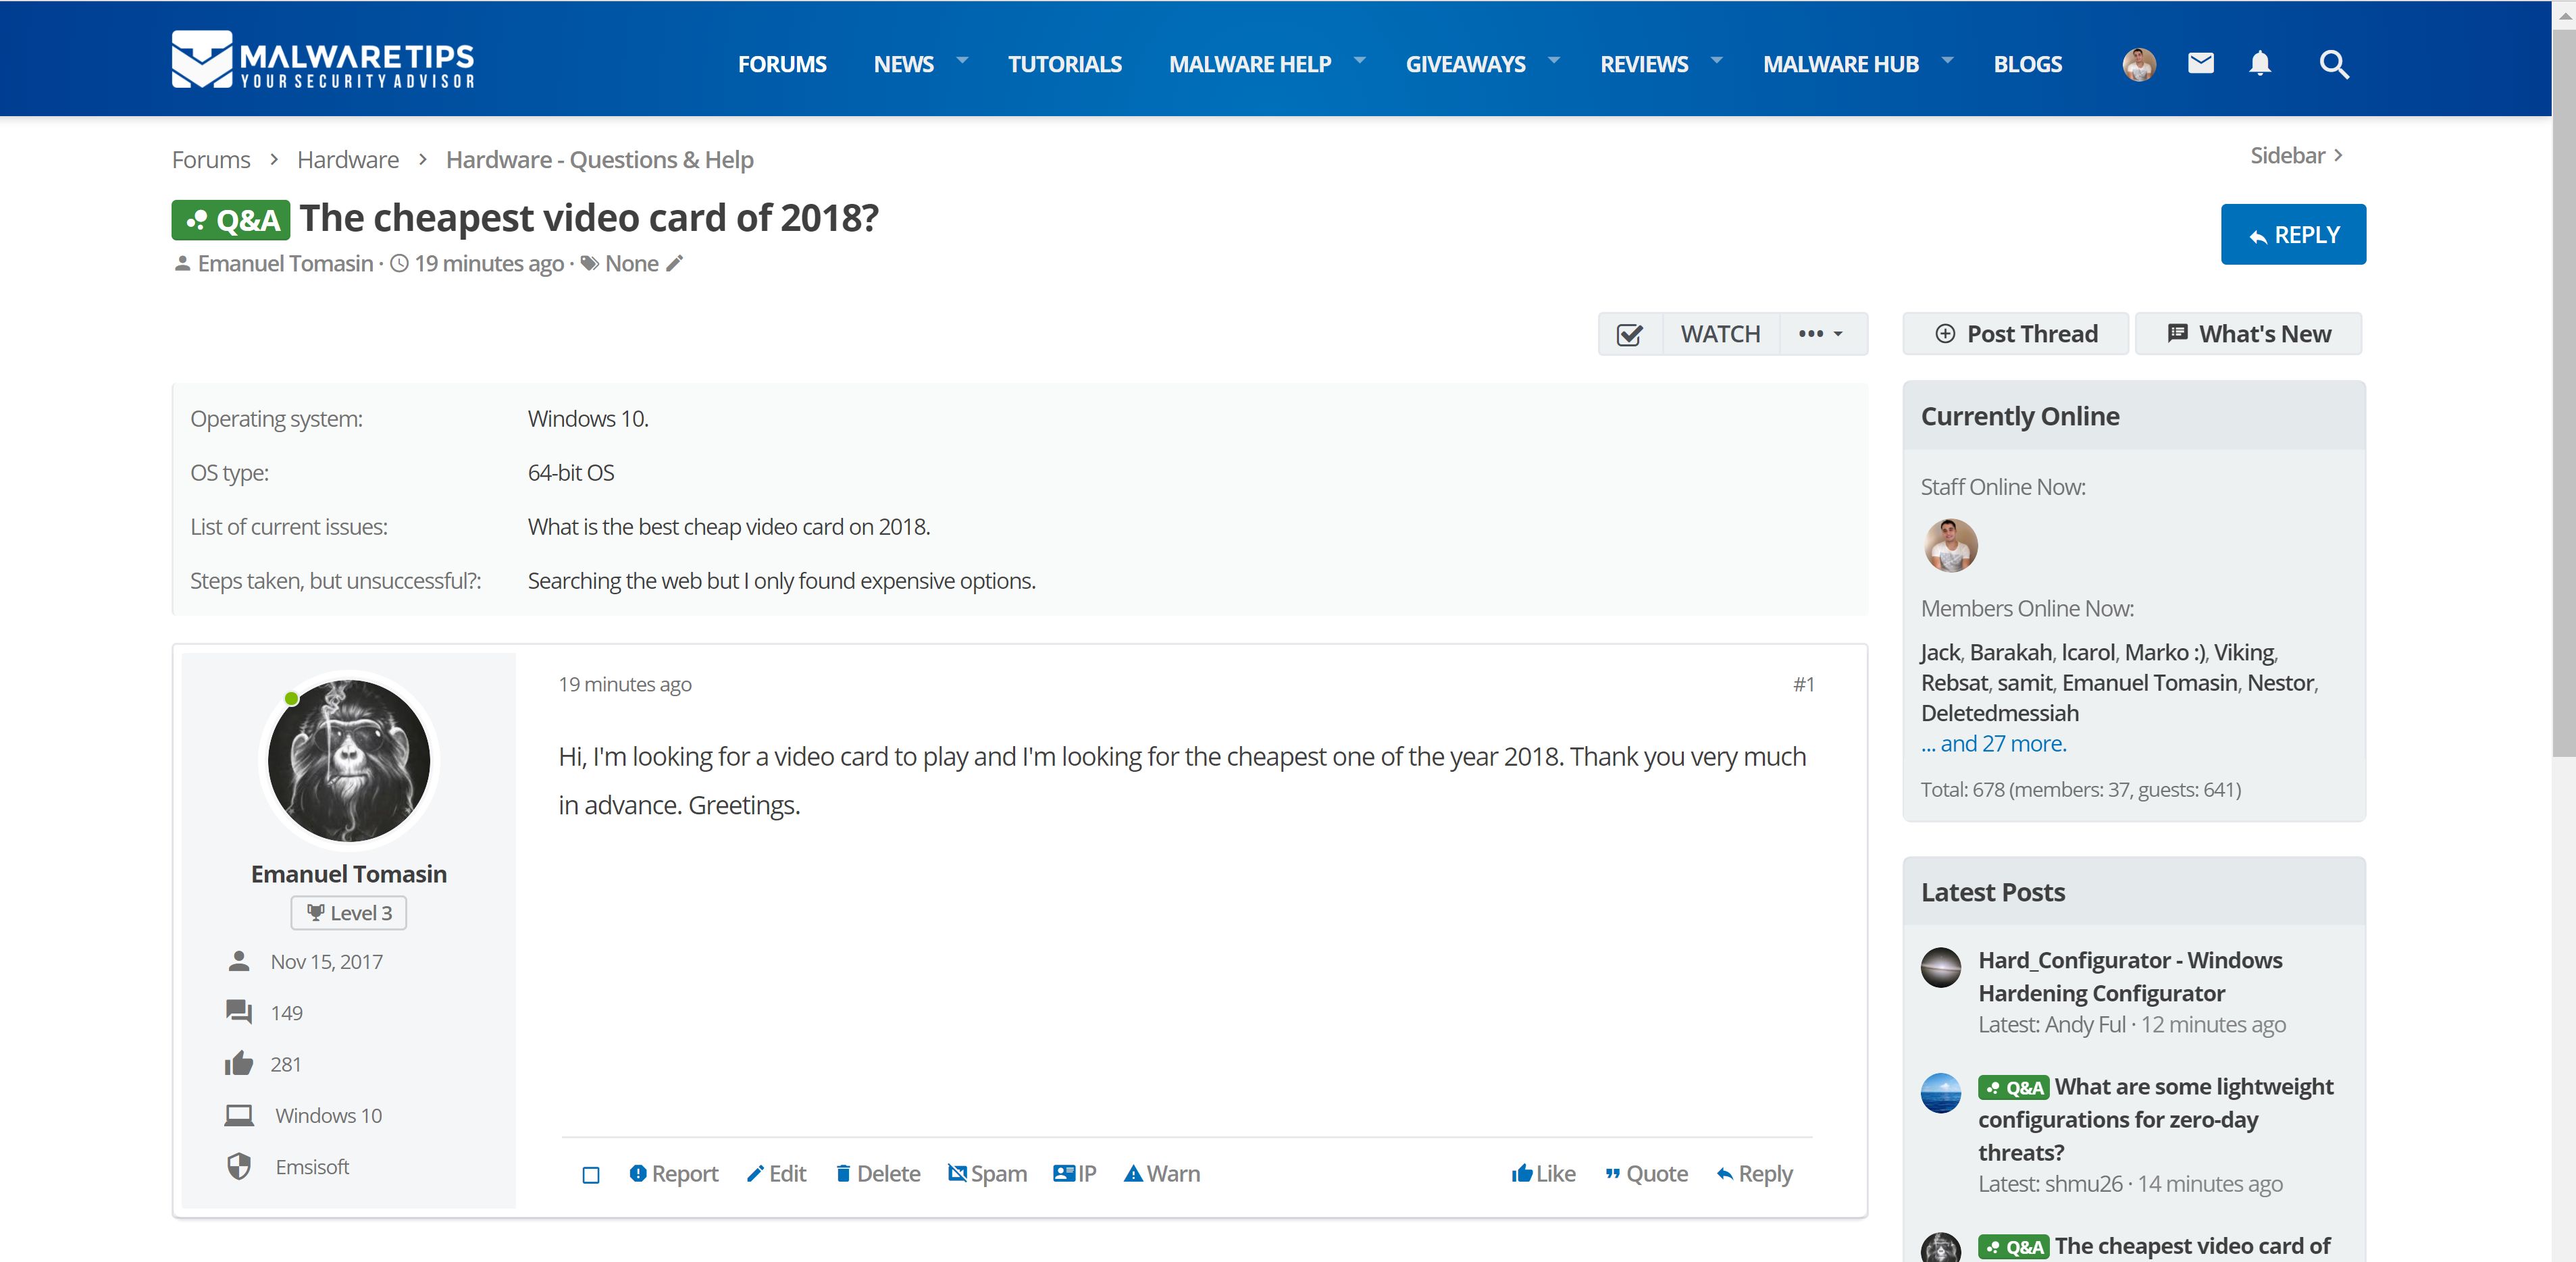The image size is (2576, 1262).
Task: Open the Tutorials menu item
Action: coord(1064,64)
